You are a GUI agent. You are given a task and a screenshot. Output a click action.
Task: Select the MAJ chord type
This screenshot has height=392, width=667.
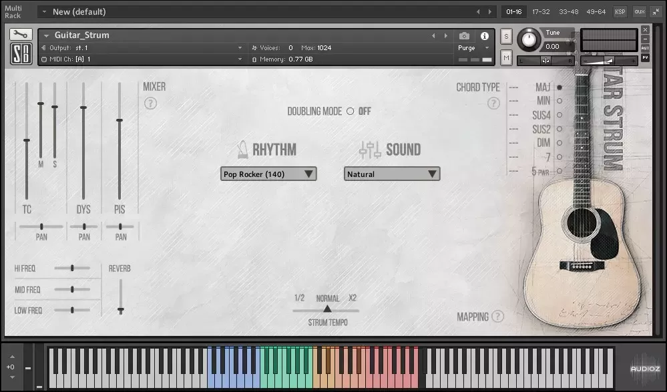560,87
